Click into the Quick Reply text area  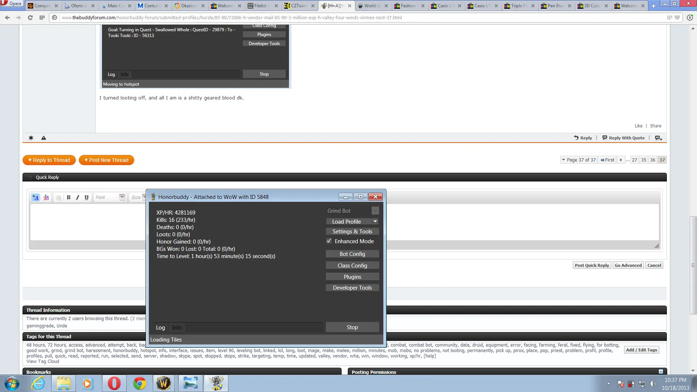click(x=345, y=222)
